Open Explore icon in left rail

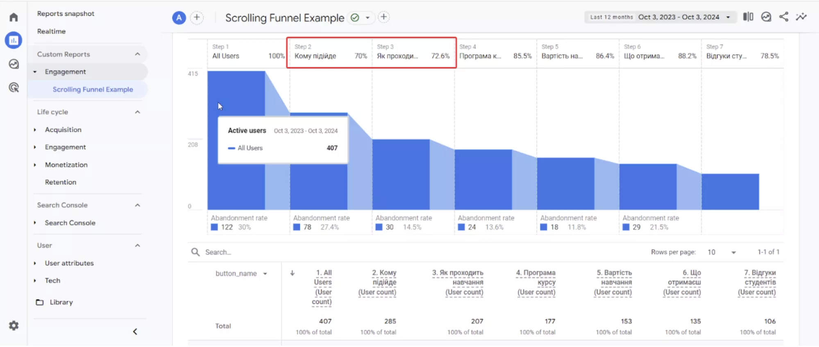(x=14, y=64)
